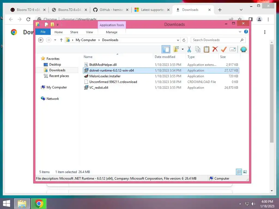279x209 pixels.
Task: Sort by the Type column header
Action: [x=202, y=57]
